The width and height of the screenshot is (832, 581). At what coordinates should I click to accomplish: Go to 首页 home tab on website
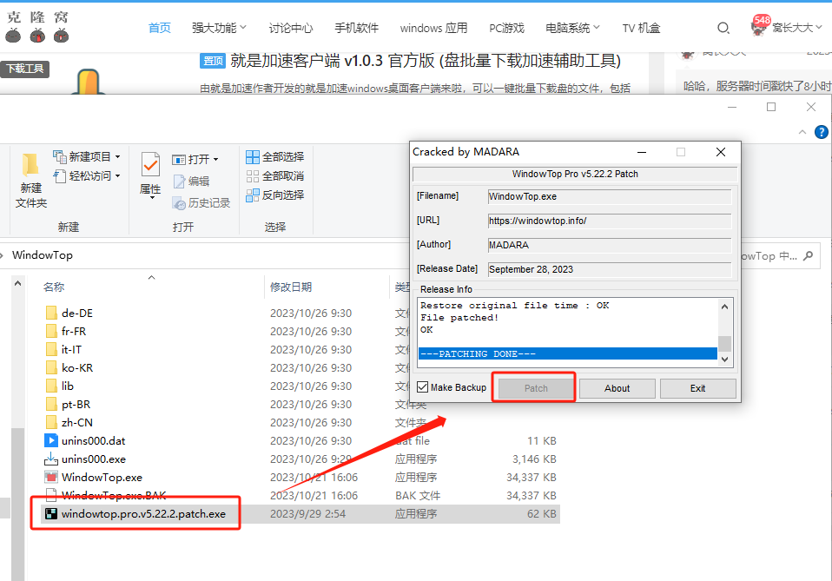tap(160, 28)
